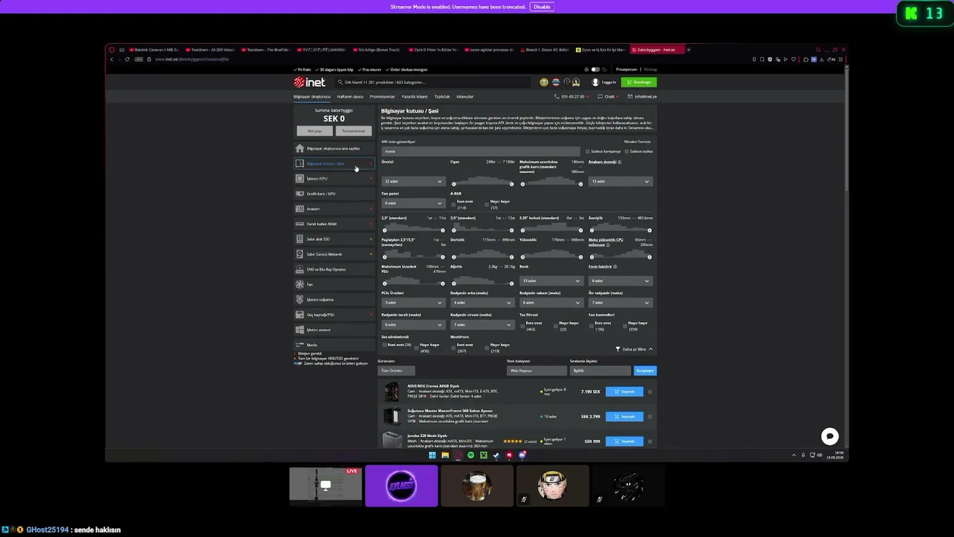This screenshot has width=954, height=537.
Task: Open the PCIe Üretimi dropdown
Action: (x=413, y=303)
